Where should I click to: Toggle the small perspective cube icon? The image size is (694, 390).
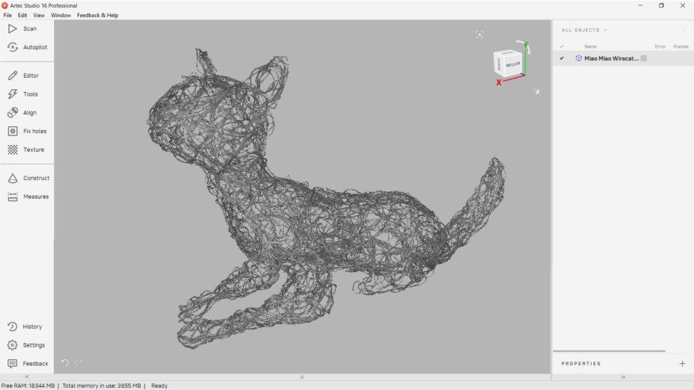[536, 92]
